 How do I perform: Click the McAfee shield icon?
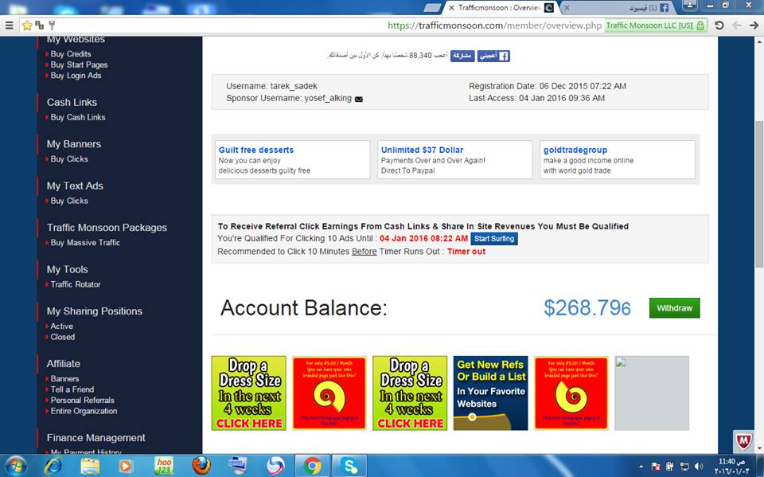point(743,442)
